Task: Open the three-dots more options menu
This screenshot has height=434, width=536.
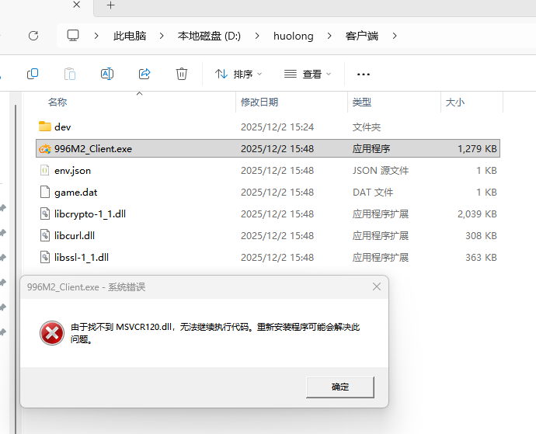Action: point(363,74)
